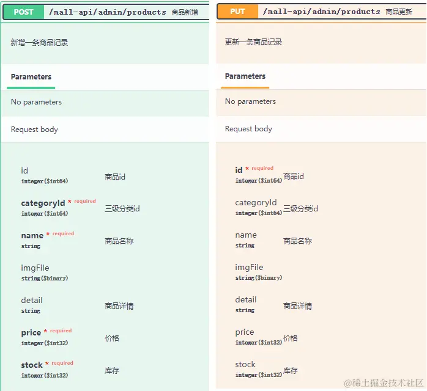The height and width of the screenshot is (391, 427).
Task: Click required label beside id in PUT panel
Action: click(262, 168)
